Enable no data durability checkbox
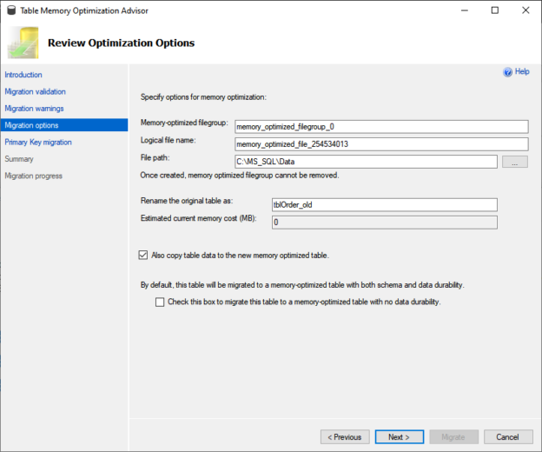The image size is (542, 452). tap(159, 302)
